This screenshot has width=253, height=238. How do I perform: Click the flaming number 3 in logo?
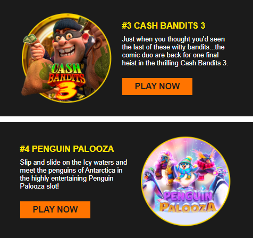point(68,91)
